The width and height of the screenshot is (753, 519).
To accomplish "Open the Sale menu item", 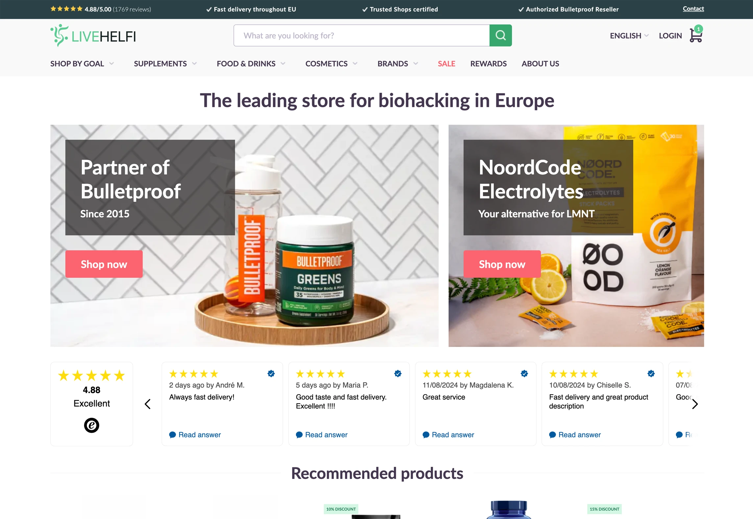I will point(446,63).
